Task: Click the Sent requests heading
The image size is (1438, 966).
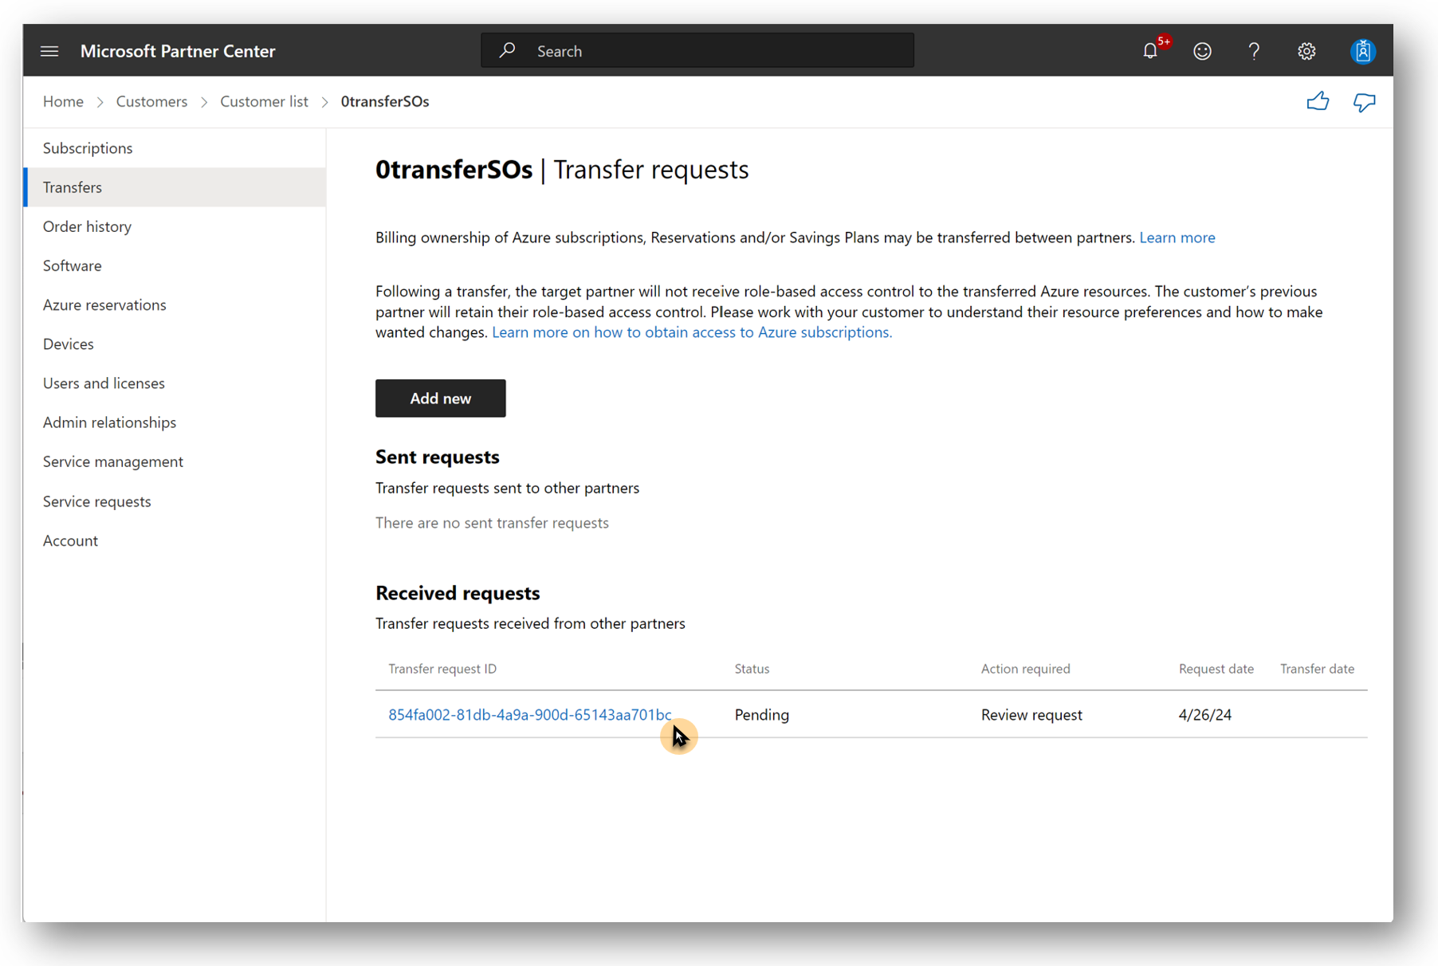Action: tap(438, 457)
